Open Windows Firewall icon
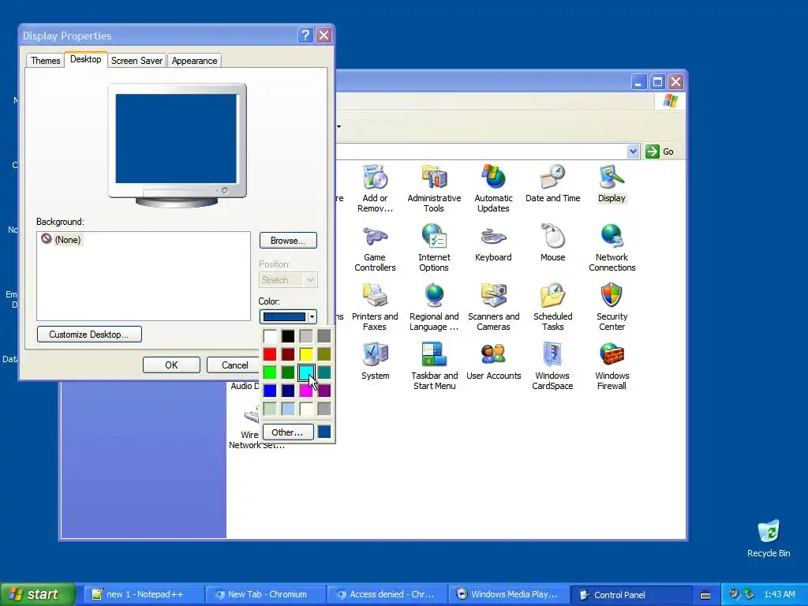The width and height of the screenshot is (808, 606). pyautogui.click(x=612, y=366)
